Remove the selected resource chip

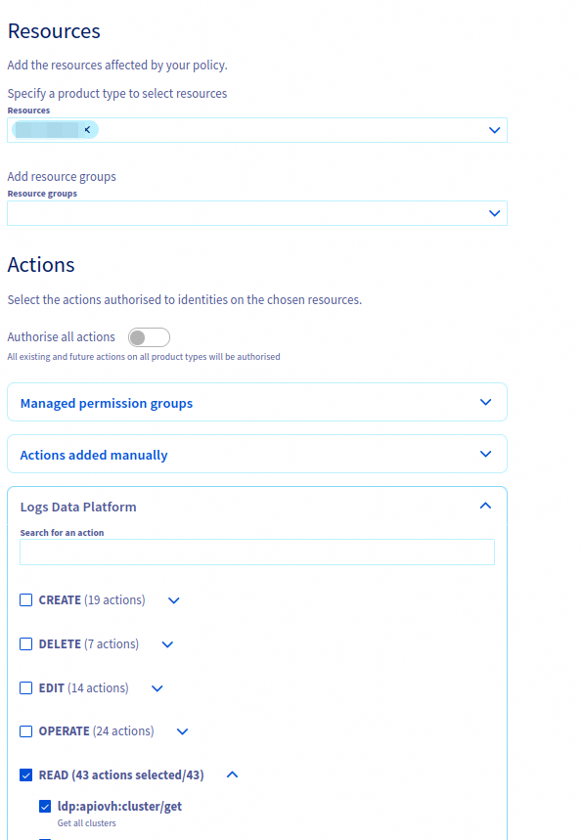(87, 129)
